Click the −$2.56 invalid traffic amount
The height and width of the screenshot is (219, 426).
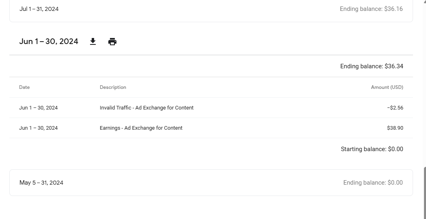395,108
